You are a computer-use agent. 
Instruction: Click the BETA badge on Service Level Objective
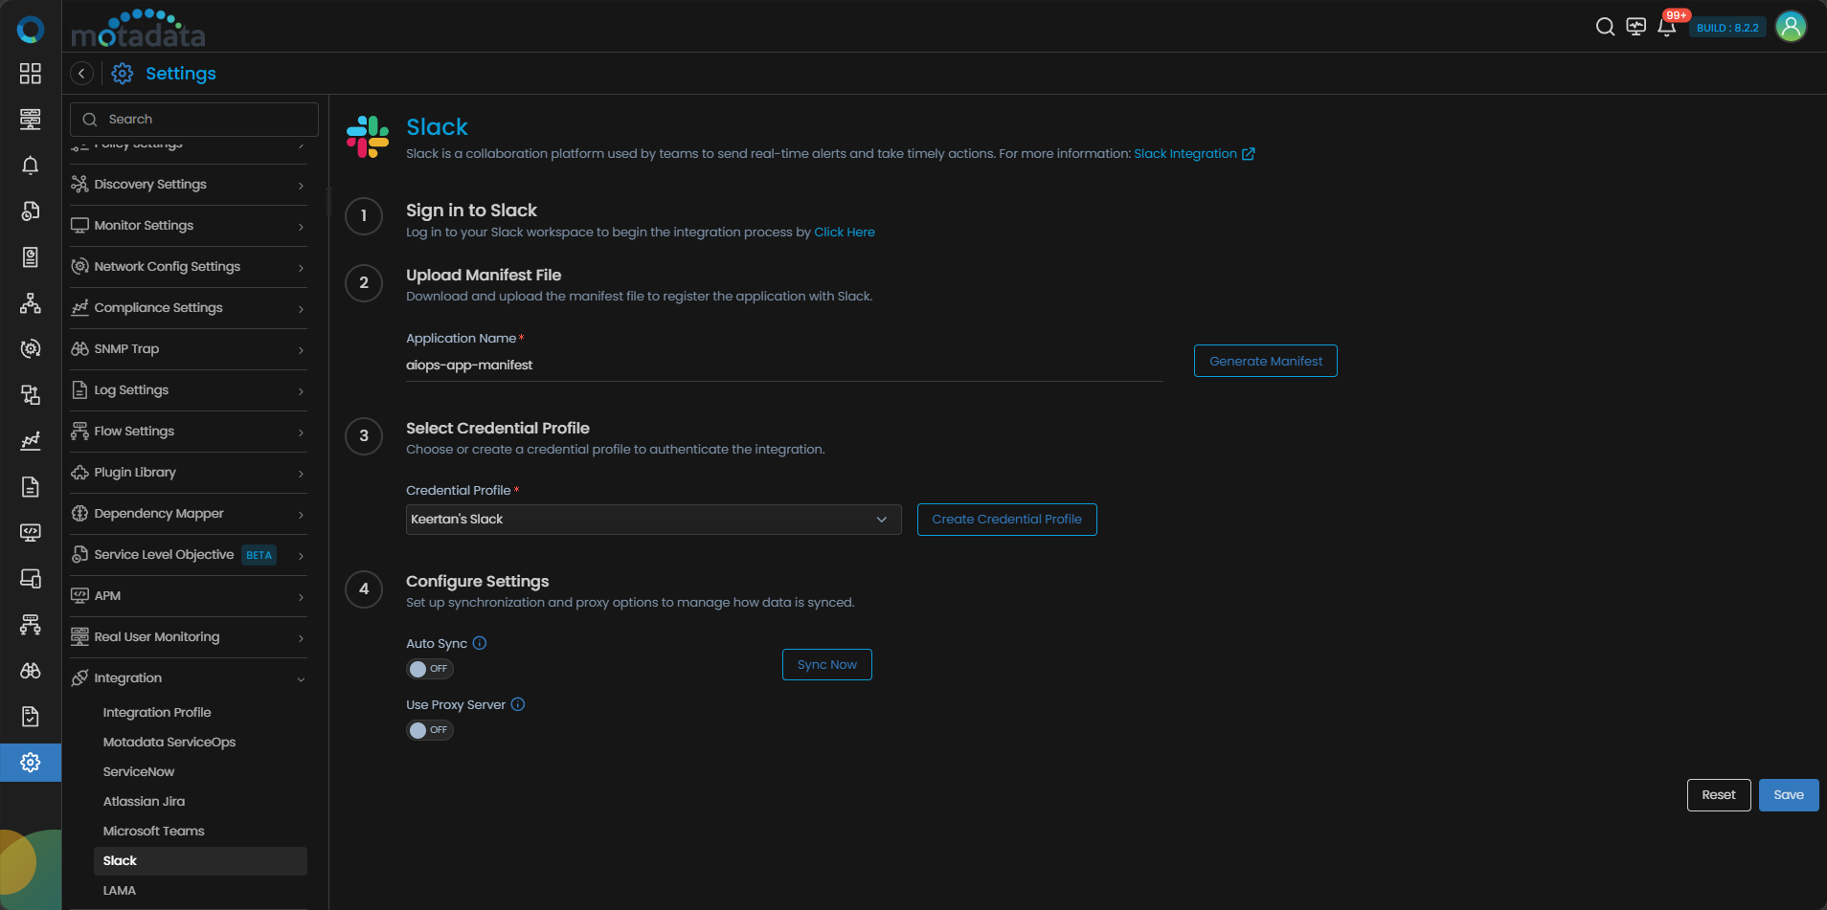[x=259, y=555]
